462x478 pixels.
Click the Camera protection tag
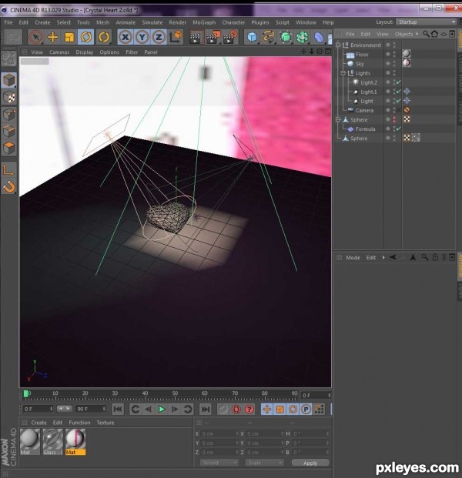407,110
